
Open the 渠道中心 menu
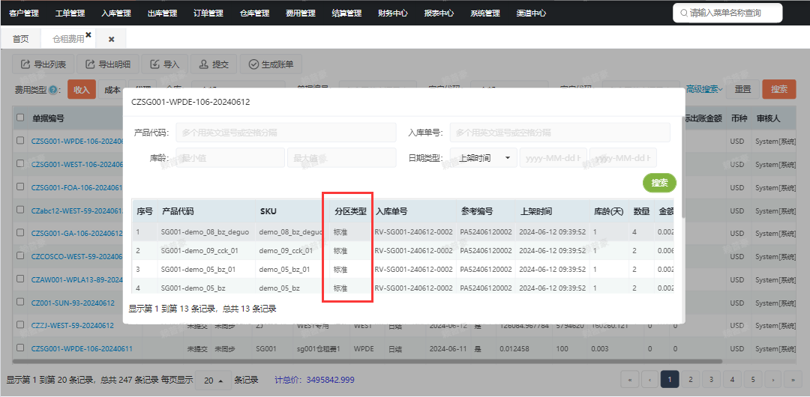coord(531,13)
